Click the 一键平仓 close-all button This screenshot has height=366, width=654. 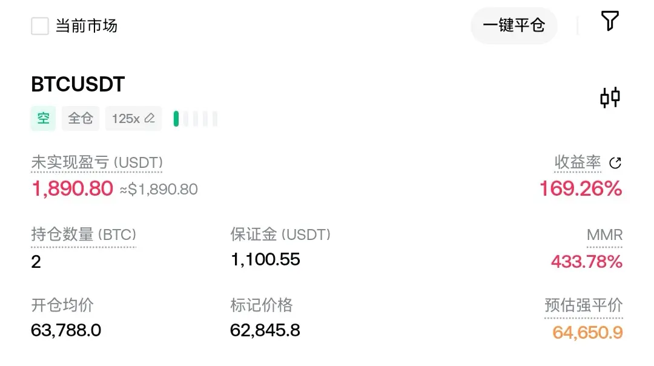514,25
